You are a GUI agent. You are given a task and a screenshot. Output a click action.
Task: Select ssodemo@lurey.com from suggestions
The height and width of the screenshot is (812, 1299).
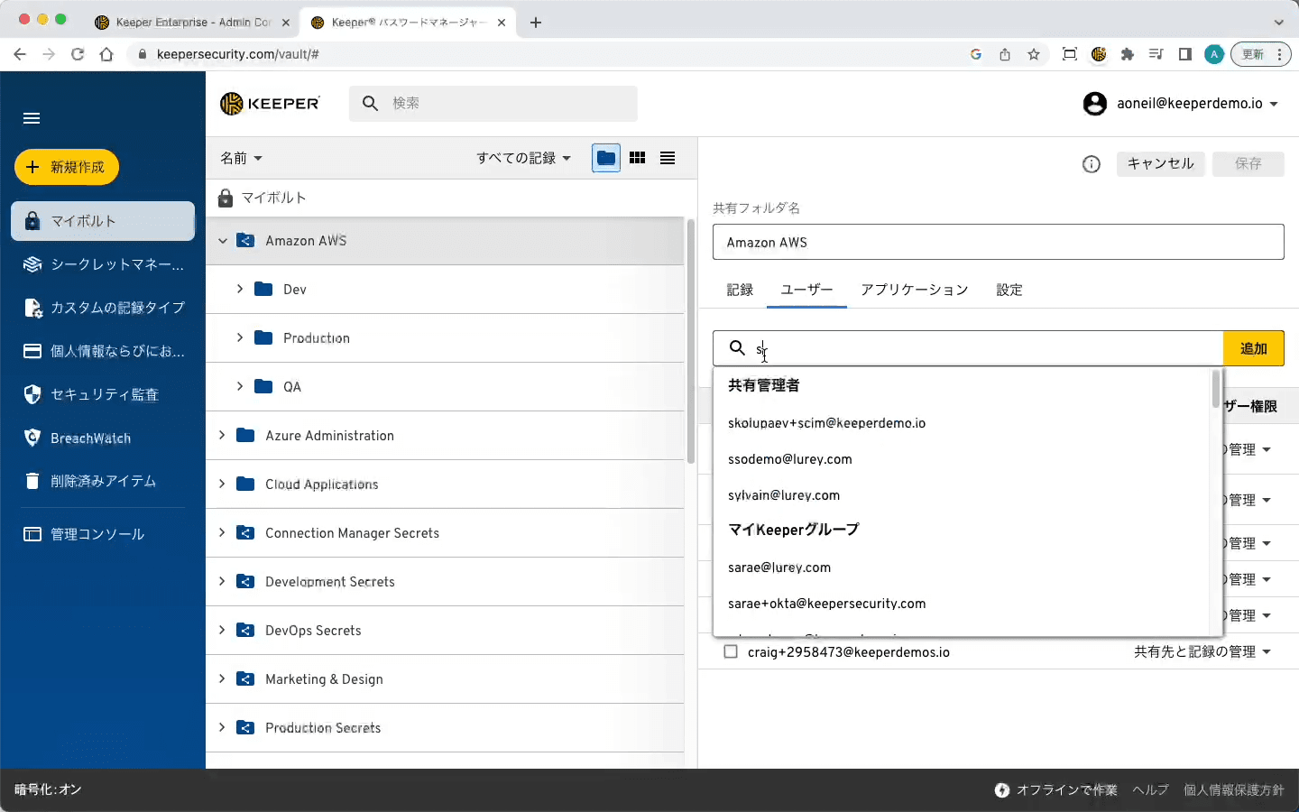(x=789, y=459)
